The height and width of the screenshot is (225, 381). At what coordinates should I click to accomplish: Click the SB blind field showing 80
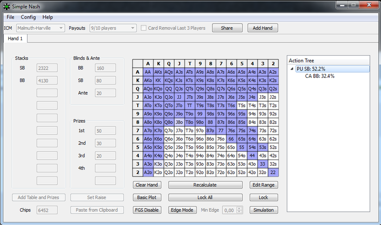pyautogui.click(x=106, y=81)
